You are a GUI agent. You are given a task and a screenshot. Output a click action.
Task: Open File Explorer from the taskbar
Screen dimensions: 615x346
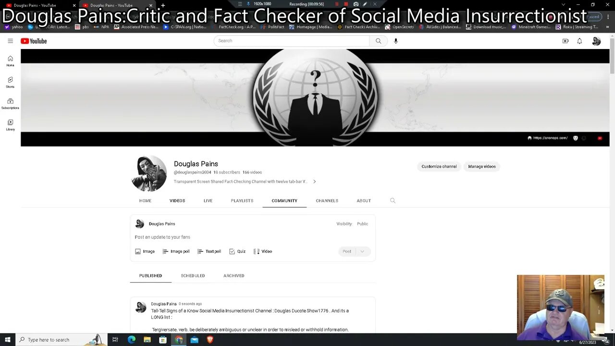(x=147, y=340)
